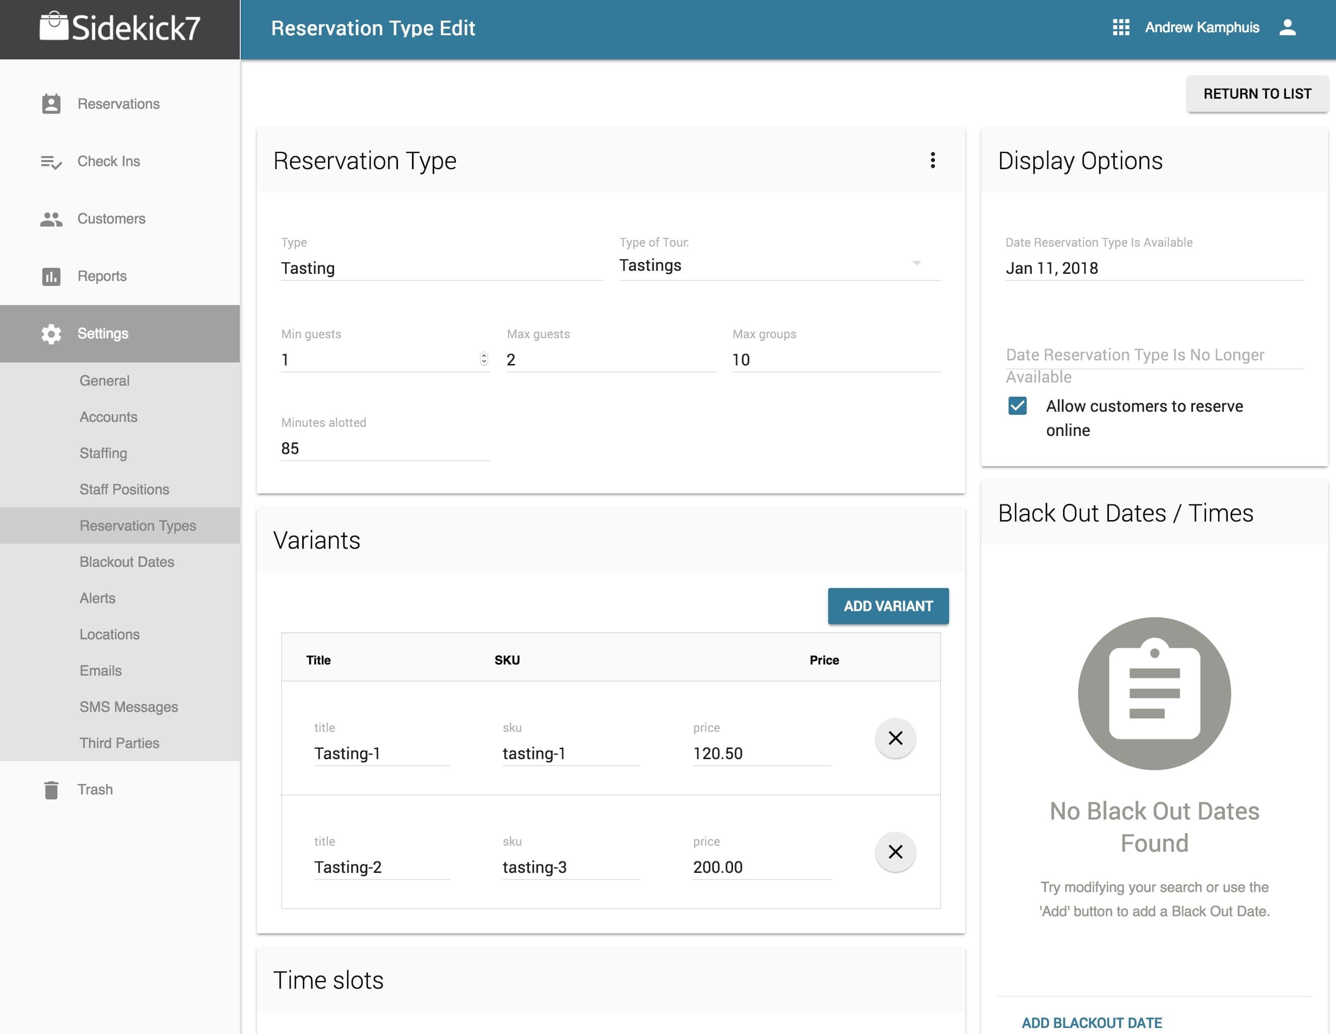The height and width of the screenshot is (1034, 1336).
Task: Click the Reports chart icon
Action: [x=51, y=276]
